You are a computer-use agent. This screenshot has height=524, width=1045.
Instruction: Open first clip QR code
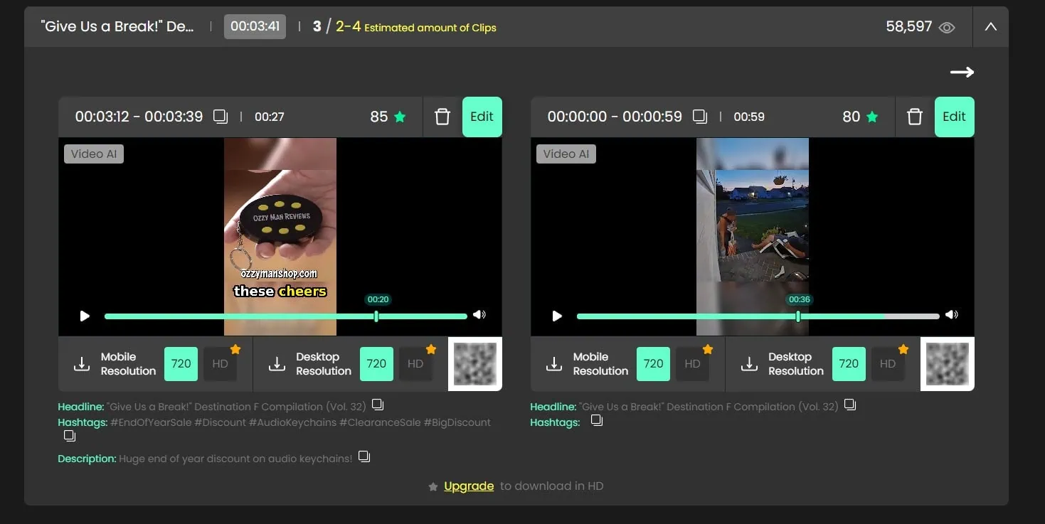coord(475,364)
